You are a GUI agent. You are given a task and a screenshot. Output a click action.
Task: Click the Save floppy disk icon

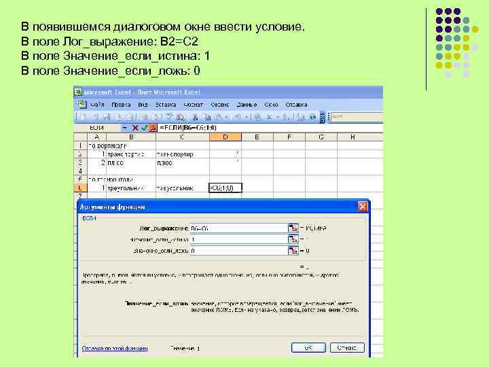coord(107,117)
